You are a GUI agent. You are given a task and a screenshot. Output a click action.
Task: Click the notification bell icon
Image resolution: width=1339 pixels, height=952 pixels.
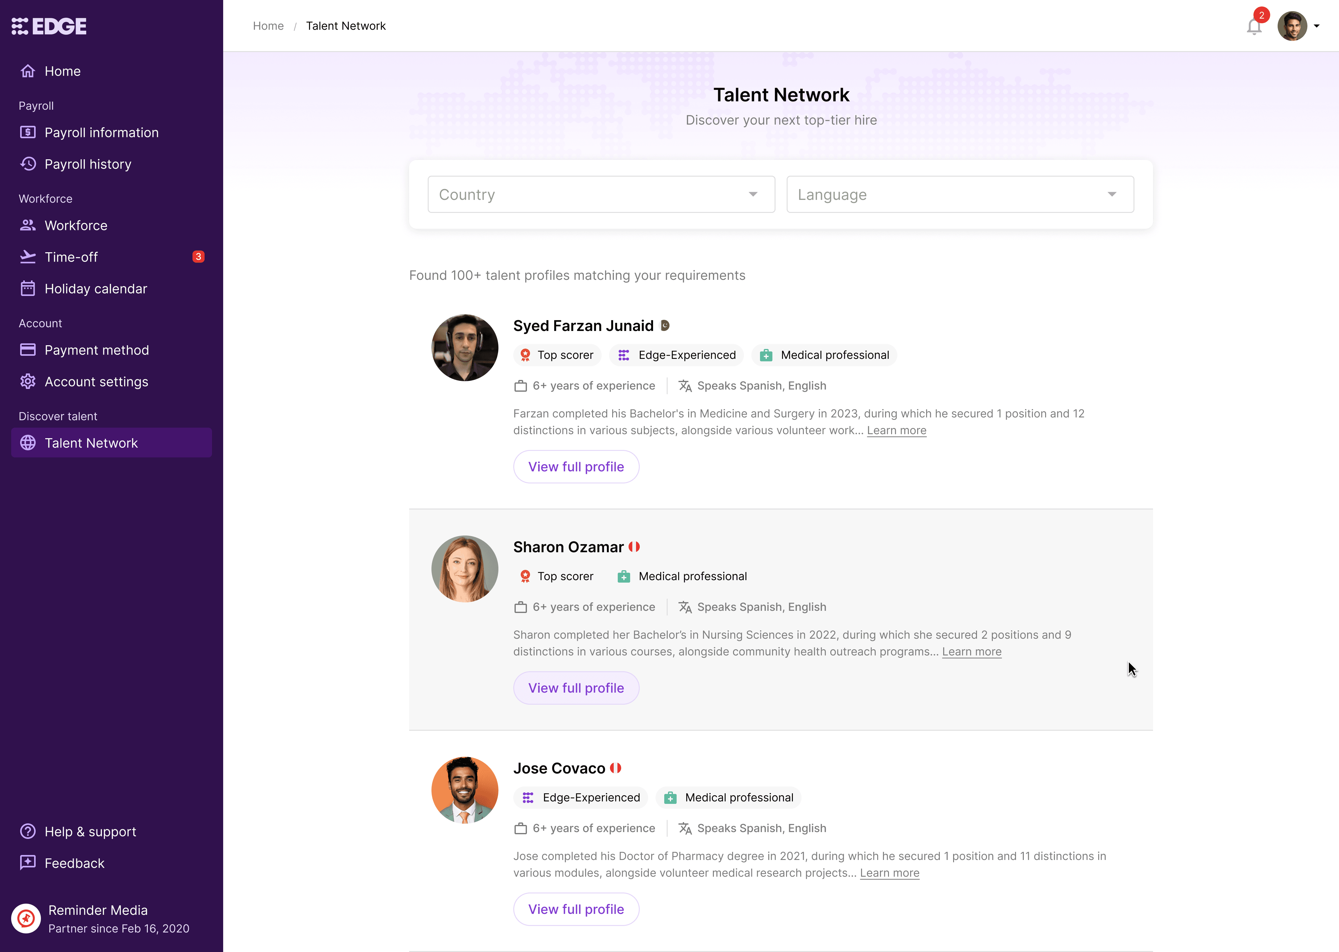pyautogui.click(x=1253, y=26)
